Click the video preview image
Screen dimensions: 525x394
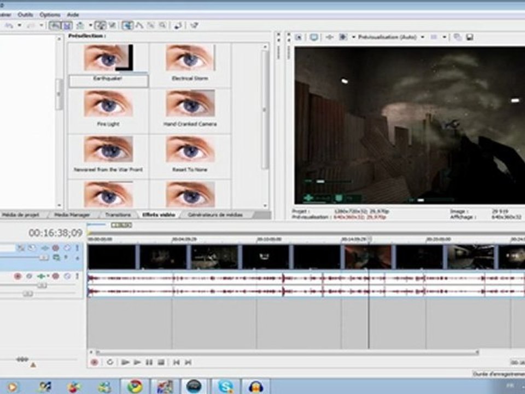click(x=410, y=125)
